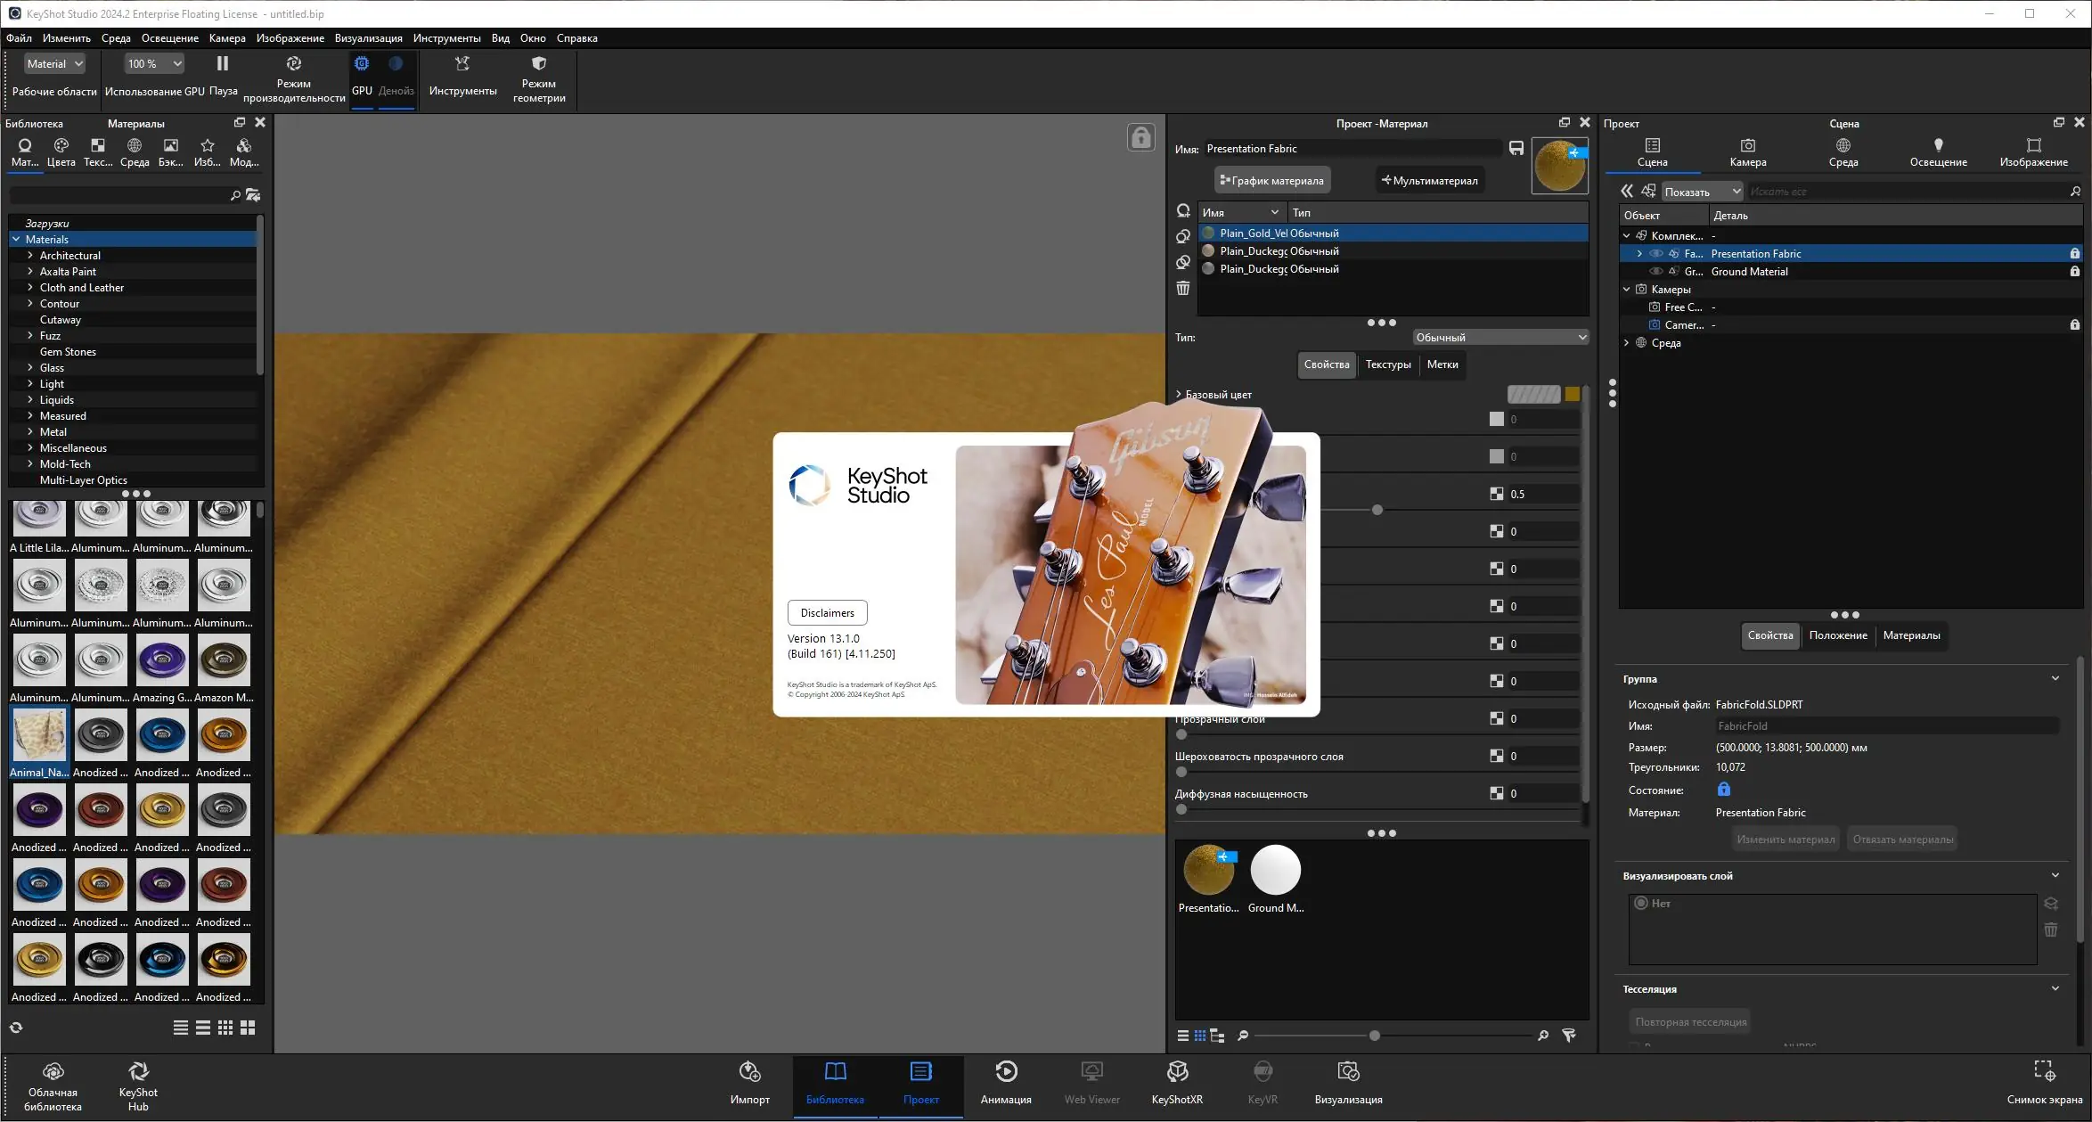Click the Cloud Library icon
This screenshot has height=1122, width=2092.
coord(53,1072)
